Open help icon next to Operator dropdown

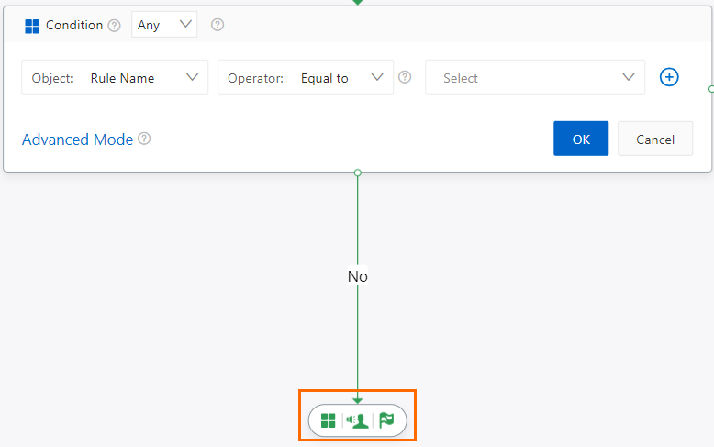[x=405, y=77]
